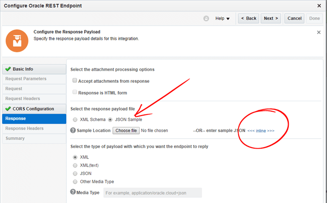Click into the Media Type text field
This screenshot has width=327, height=203.
coord(152,193)
